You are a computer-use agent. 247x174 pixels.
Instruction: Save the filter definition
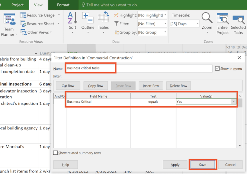pyautogui.click(x=203, y=165)
